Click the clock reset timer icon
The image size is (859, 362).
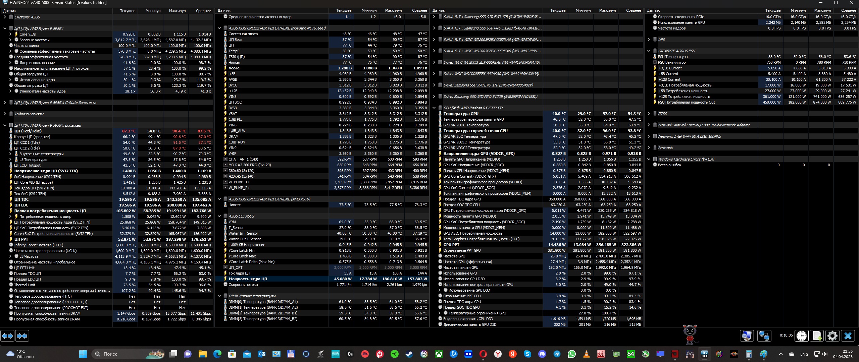(801, 336)
